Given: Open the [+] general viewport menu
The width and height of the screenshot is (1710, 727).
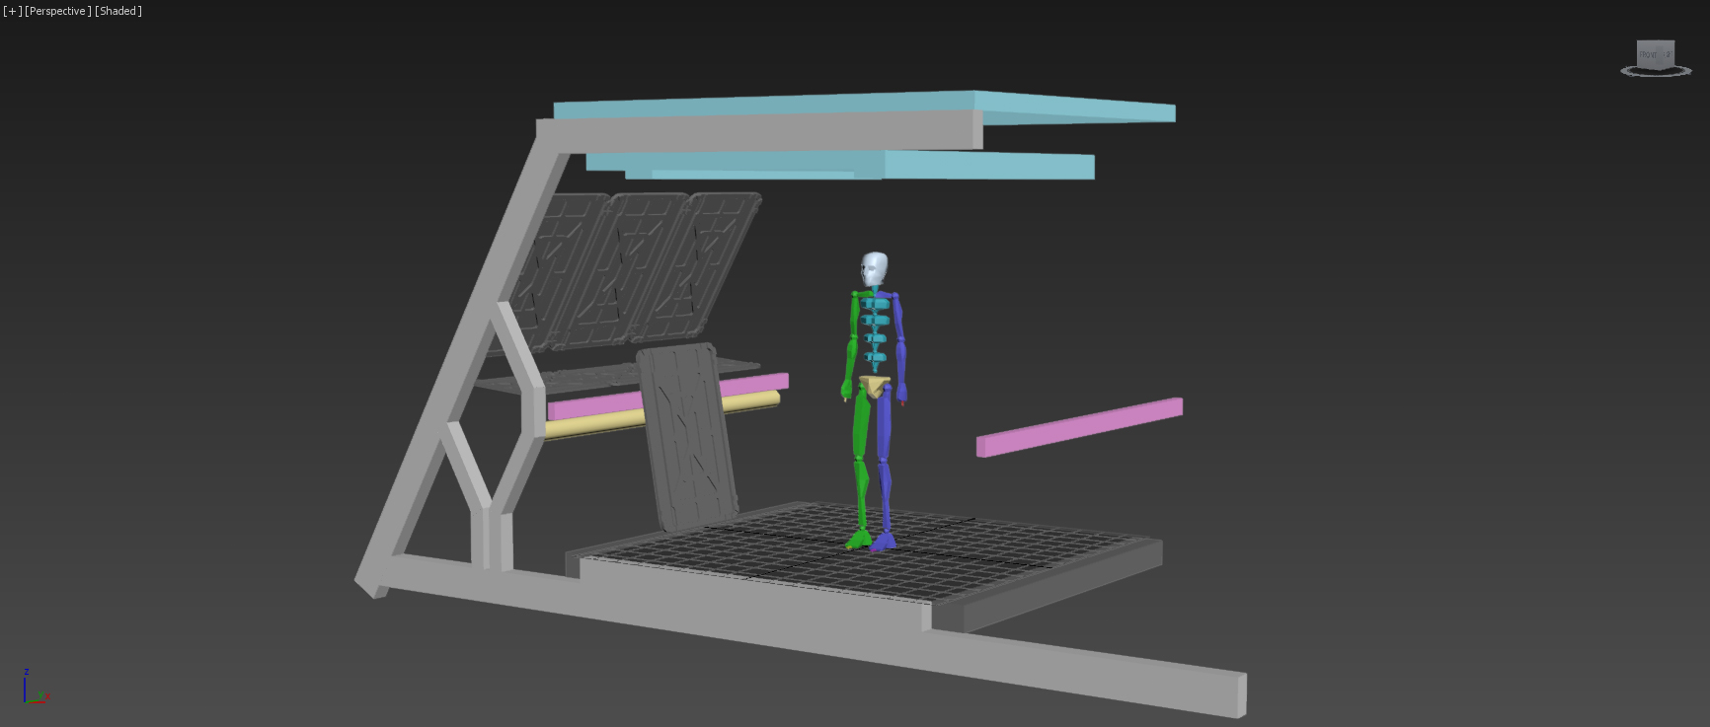Looking at the screenshot, I should (x=12, y=11).
